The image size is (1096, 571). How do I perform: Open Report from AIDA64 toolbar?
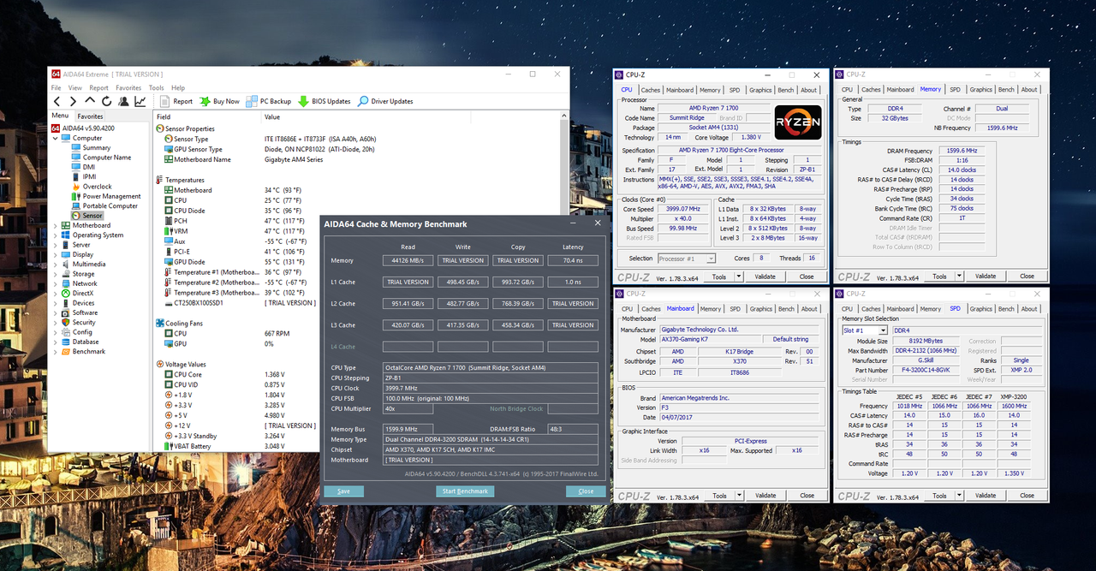[x=176, y=101]
